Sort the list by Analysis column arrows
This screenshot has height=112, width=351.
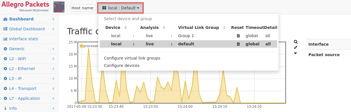point(164,28)
